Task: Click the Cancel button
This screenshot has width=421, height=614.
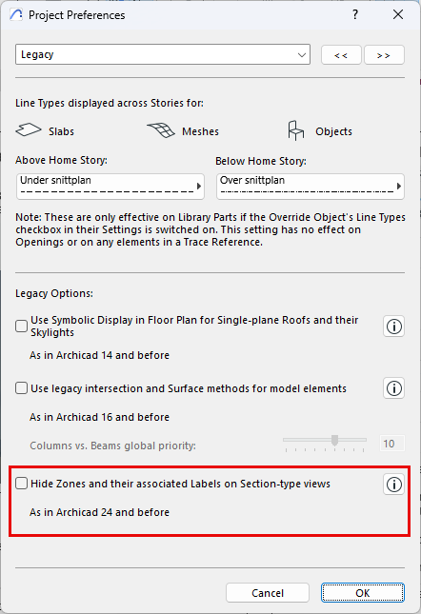Action: point(268,593)
